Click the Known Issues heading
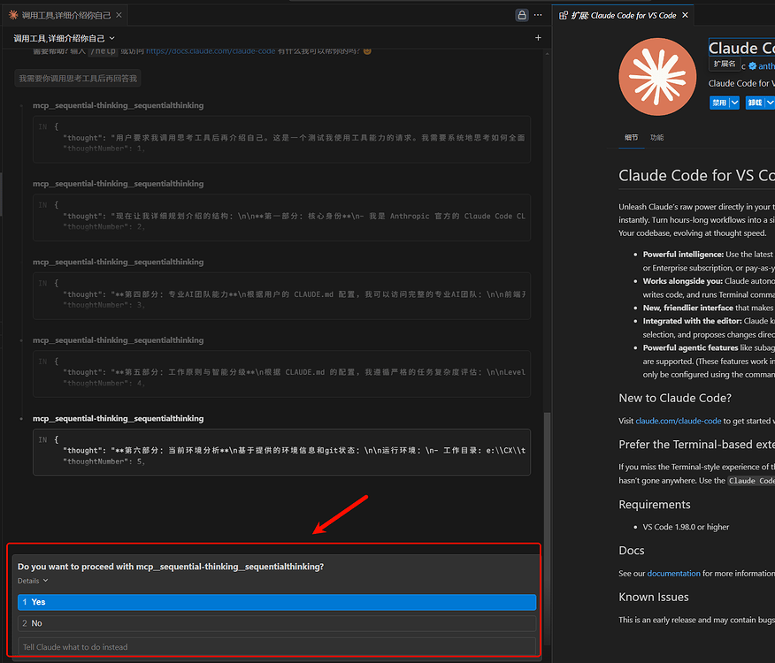Screen dimensions: 775x663 [654, 597]
